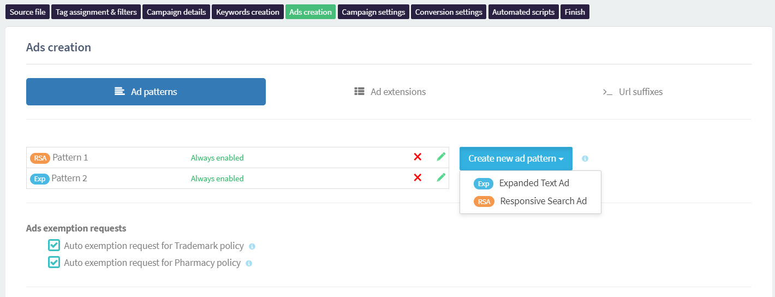This screenshot has width=775, height=297.
Task: Go to the Keywords creation step
Action: click(x=247, y=12)
